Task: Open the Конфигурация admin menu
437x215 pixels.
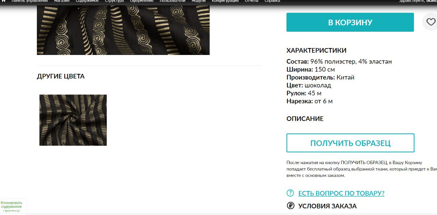Action: pos(225,1)
